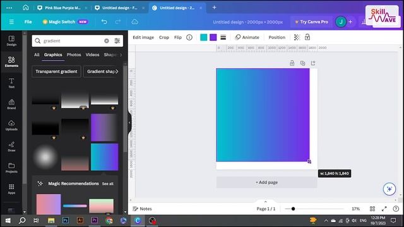Go to Canva home icon

pyautogui.click(x=25, y=8)
